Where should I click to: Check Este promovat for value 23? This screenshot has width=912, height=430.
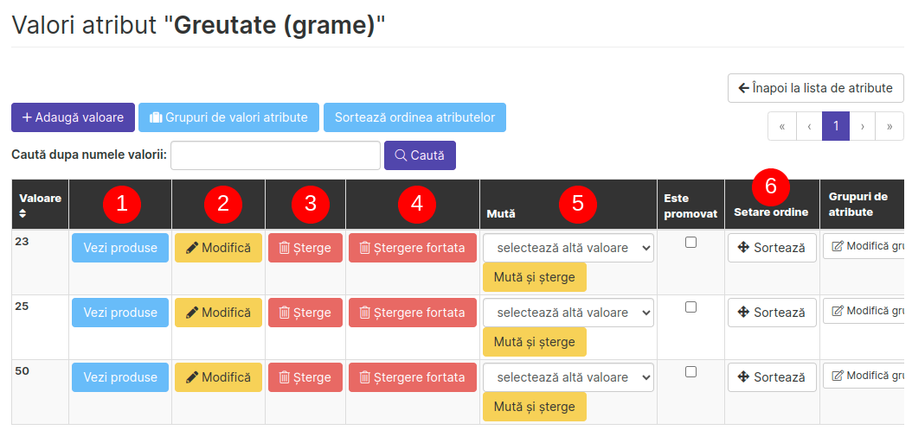point(690,243)
